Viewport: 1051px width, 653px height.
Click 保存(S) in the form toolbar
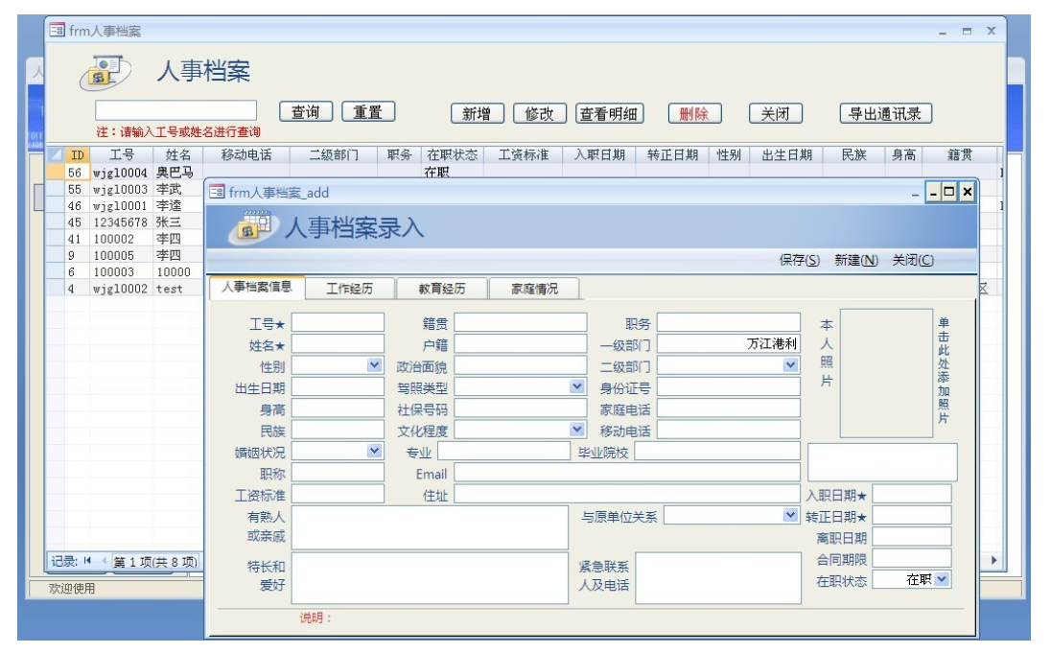[799, 261]
